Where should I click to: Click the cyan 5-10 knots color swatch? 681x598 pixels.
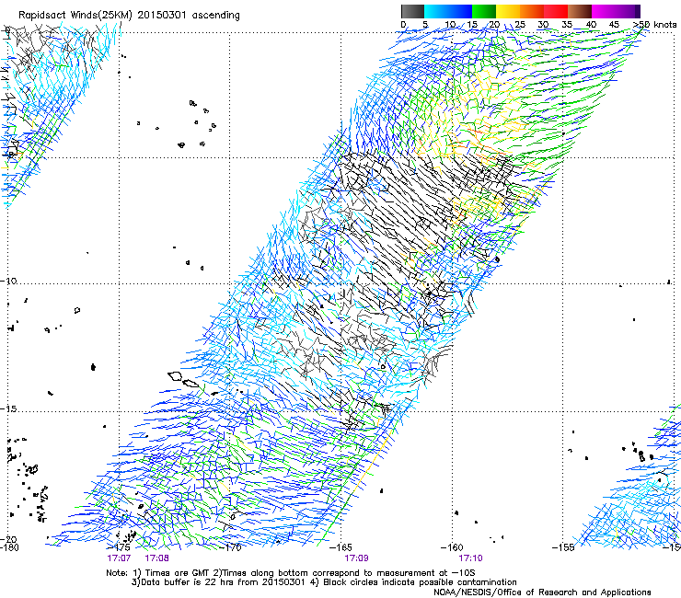coord(436,11)
